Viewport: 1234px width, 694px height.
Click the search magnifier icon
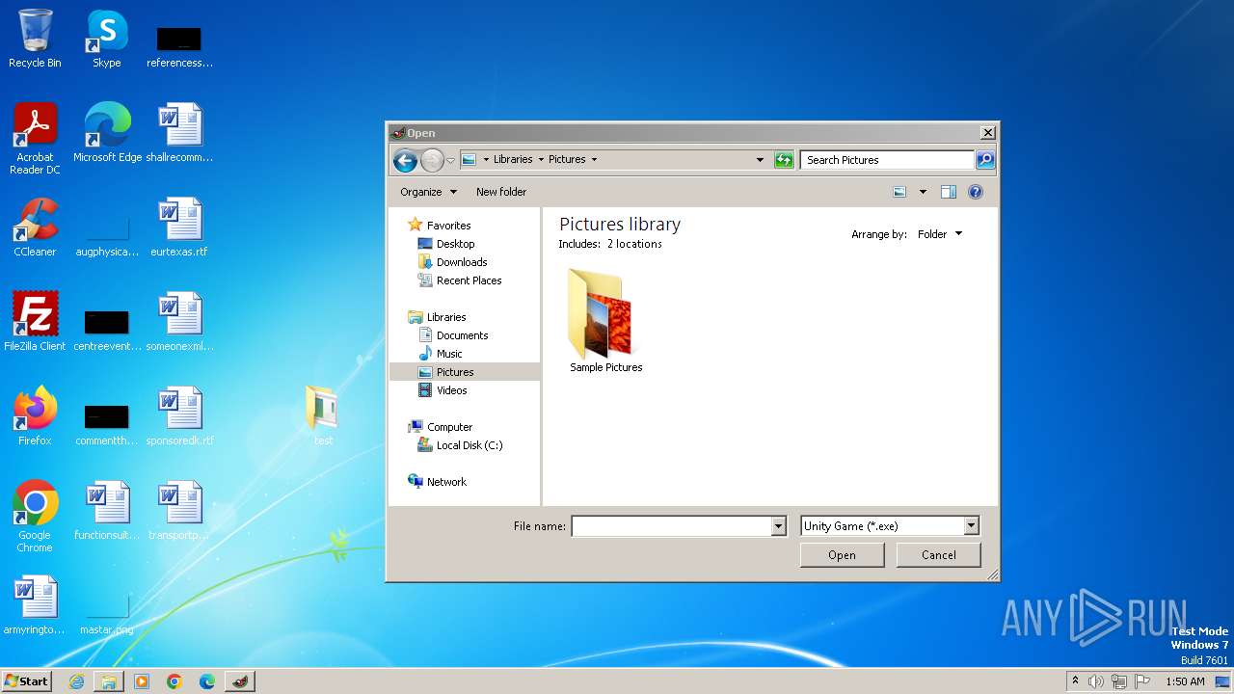click(x=984, y=160)
